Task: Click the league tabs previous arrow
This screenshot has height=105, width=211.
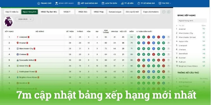Action: (x=164, y=12)
